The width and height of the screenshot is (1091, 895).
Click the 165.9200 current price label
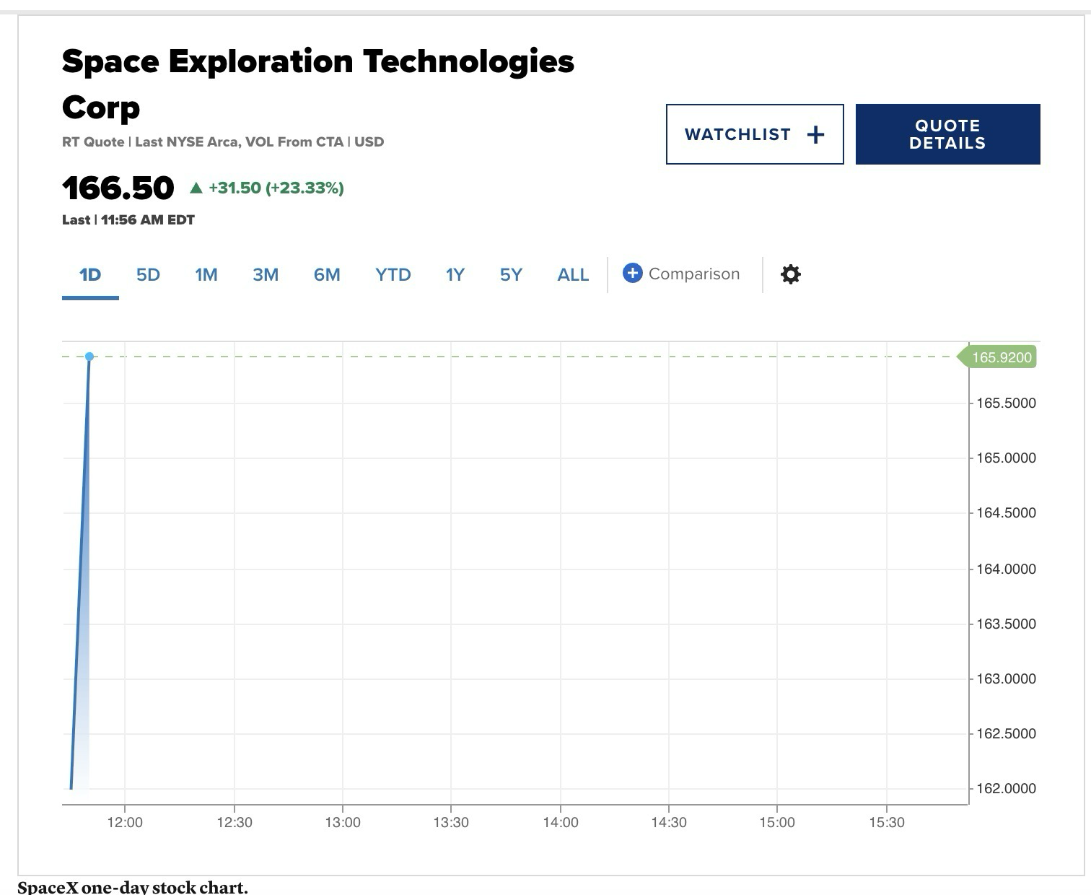[x=997, y=357]
